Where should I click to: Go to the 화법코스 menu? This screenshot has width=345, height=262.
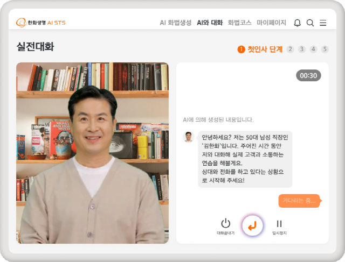239,23
